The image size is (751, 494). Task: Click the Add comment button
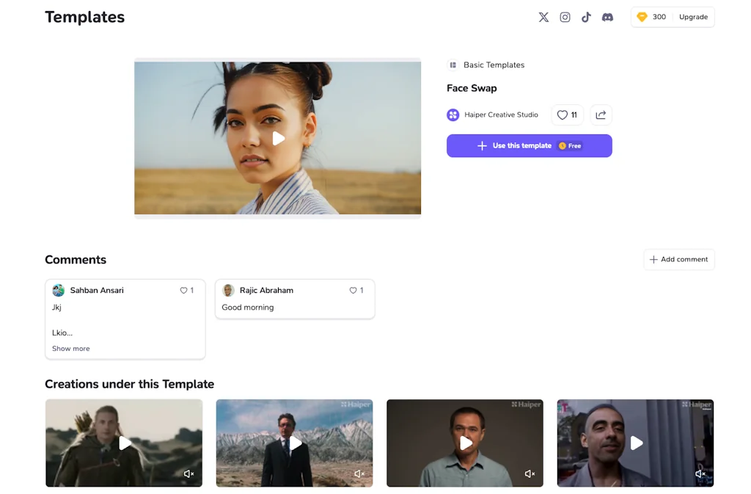coord(678,259)
